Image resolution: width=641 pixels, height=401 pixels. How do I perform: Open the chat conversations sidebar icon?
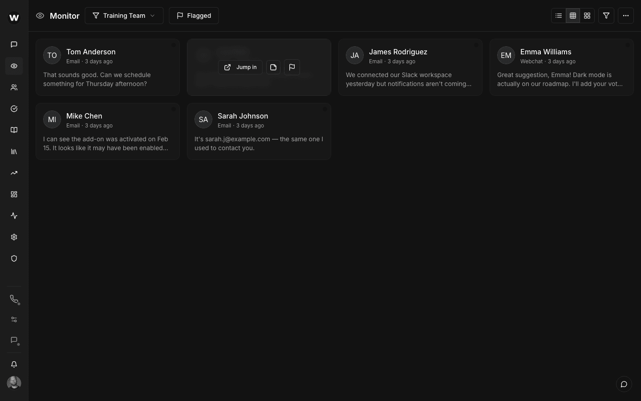pos(14,45)
